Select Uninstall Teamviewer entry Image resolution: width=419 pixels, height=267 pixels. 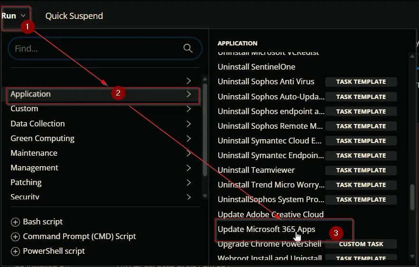pos(256,170)
